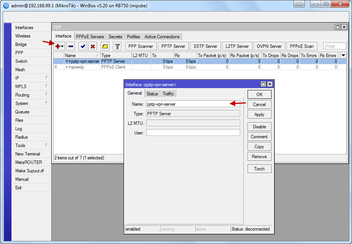Open Radius in the sidebar
Screen dimensions: 352x244
[31, 137]
